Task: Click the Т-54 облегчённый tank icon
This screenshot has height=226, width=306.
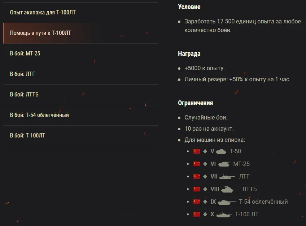Action: pyautogui.click(x=227, y=202)
